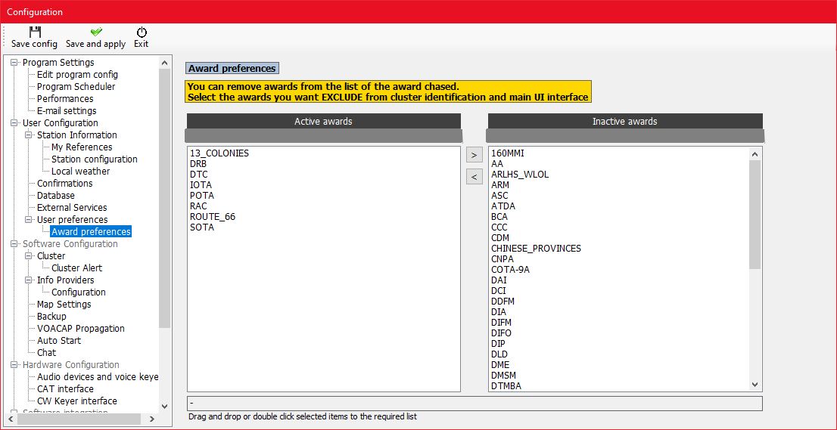Screen dimensions: 837x430
Task: Select Confirmations in the tree
Action: pyautogui.click(x=64, y=184)
